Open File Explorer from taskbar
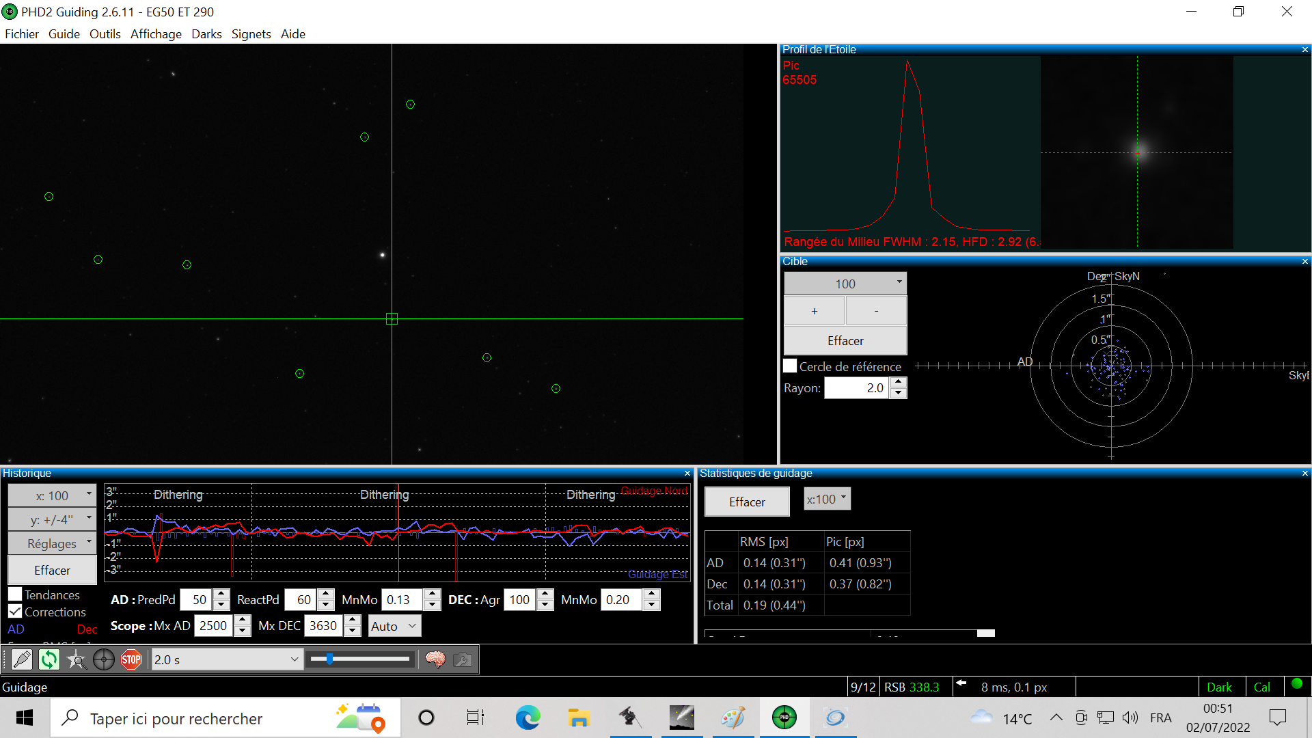1312x738 pixels. tap(579, 717)
